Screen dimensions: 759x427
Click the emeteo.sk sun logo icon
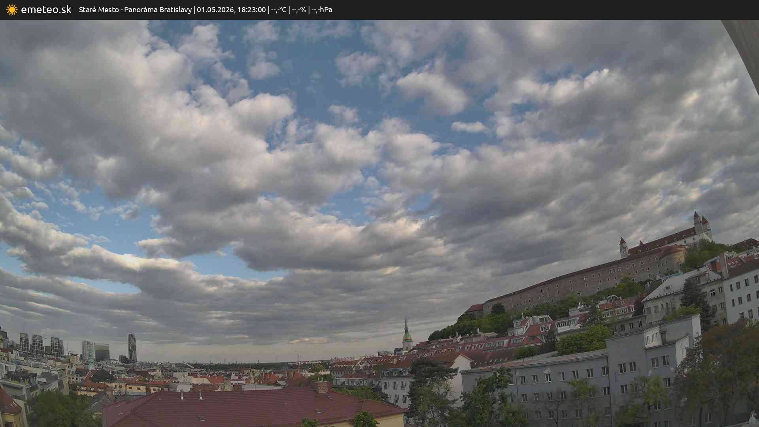12,10
